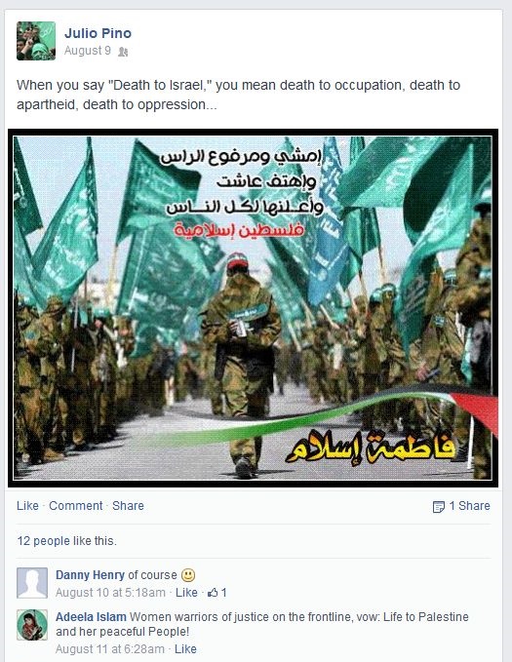Open the green flags march photo
Screen dimensions: 512x662
(253, 308)
